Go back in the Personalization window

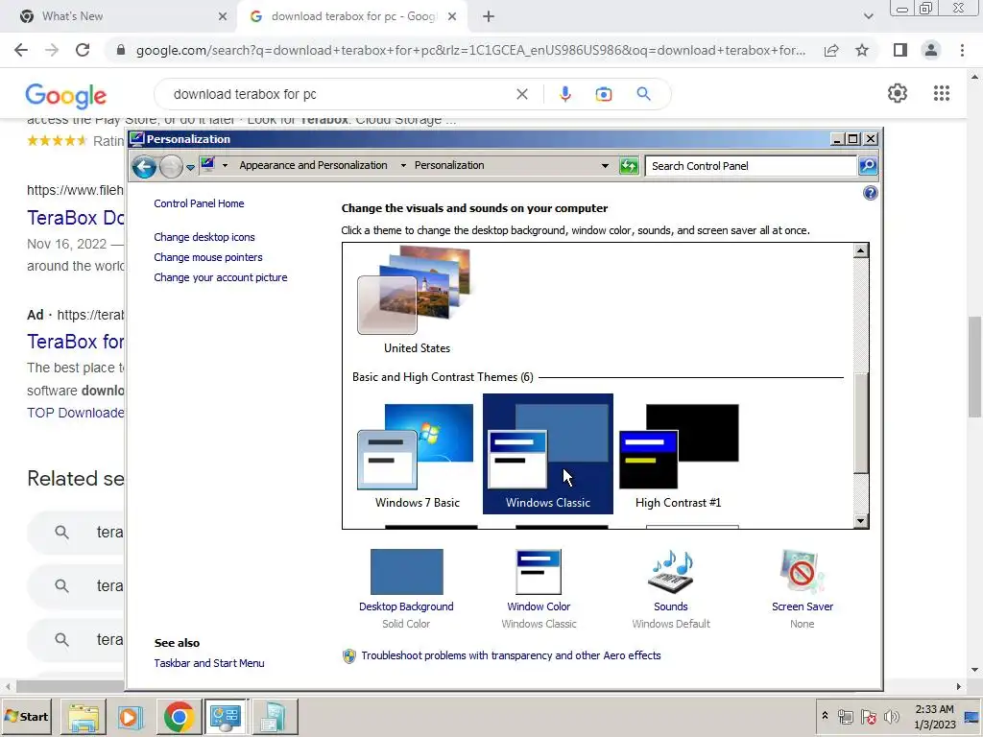pyautogui.click(x=144, y=167)
